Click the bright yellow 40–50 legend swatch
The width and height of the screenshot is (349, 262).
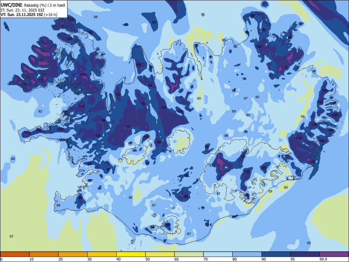(131, 254)
